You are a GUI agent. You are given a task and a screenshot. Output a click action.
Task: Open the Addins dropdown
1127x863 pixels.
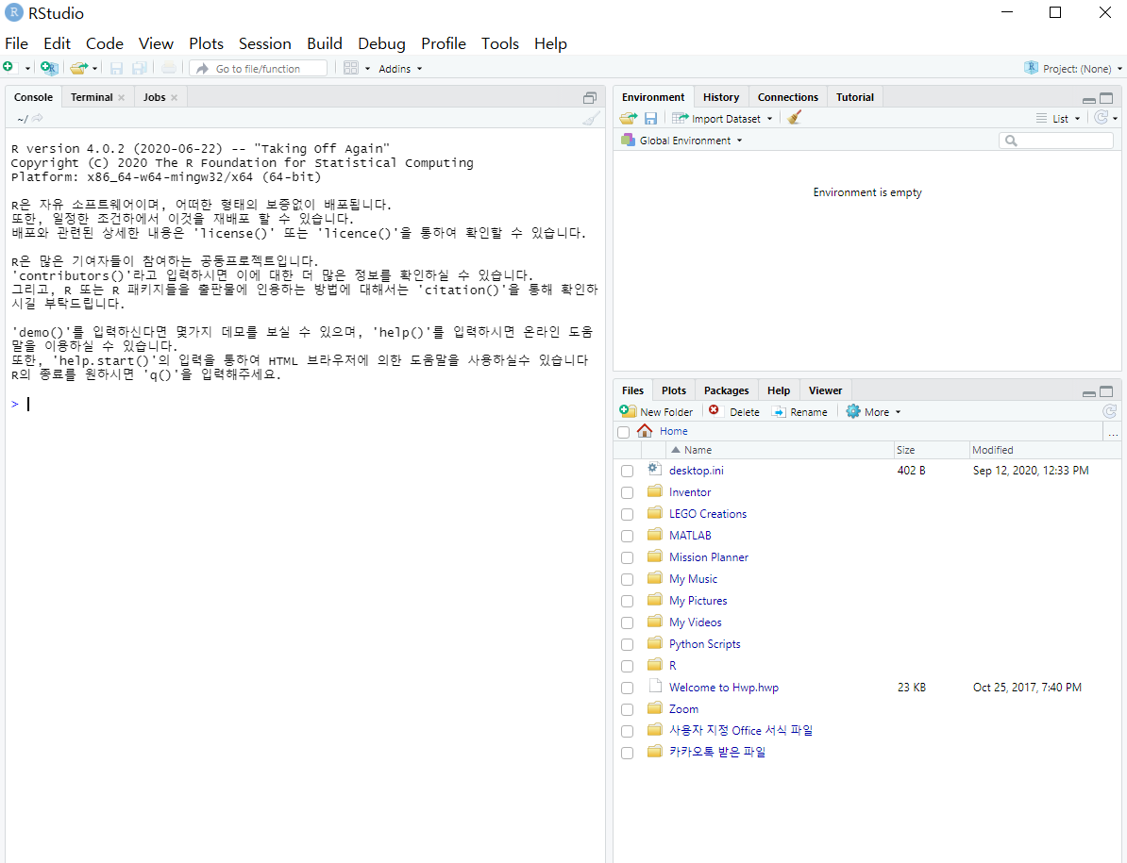[400, 68]
